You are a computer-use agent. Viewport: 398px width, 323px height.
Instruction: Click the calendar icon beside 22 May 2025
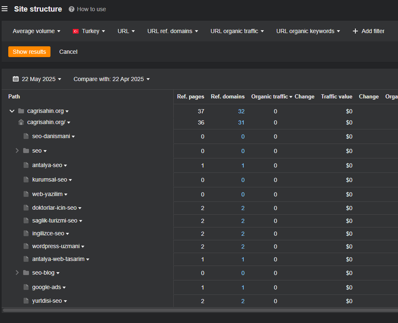16,79
